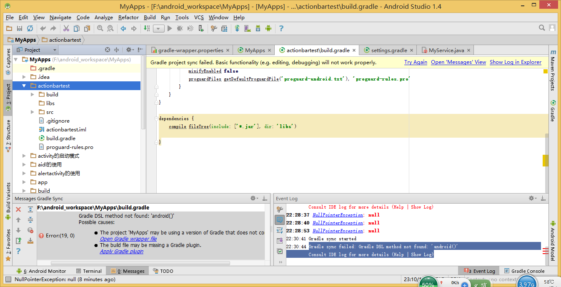The height and width of the screenshot is (287, 561).
Task: Open the Terminal tool window button
Action: (x=88, y=271)
